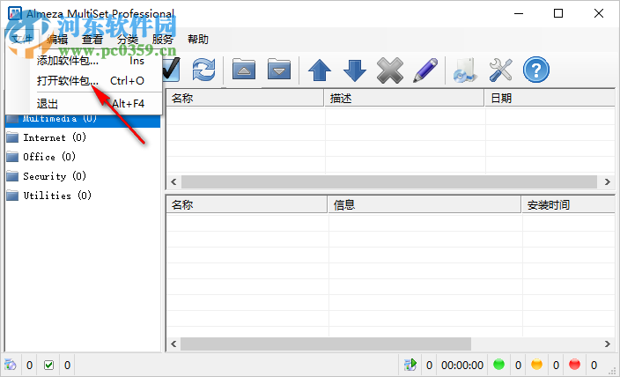Open help with blue question mark icon
This screenshot has width=620, height=377.
536,70
